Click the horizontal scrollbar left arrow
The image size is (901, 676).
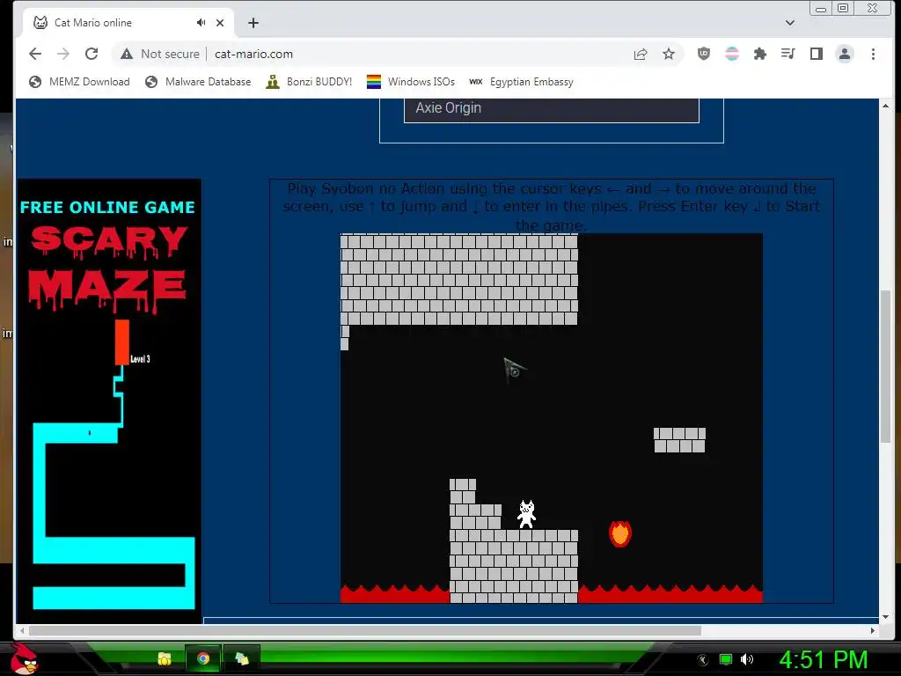pyautogui.click(x=22, y=630)
